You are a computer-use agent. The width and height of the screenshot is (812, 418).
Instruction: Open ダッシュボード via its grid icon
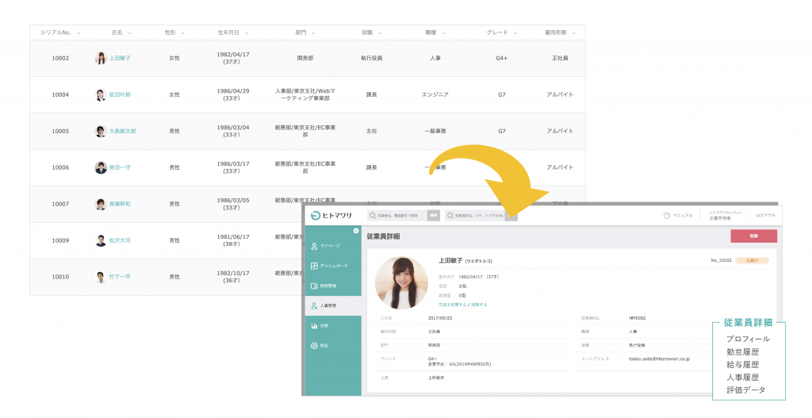[x=314, y=266]
